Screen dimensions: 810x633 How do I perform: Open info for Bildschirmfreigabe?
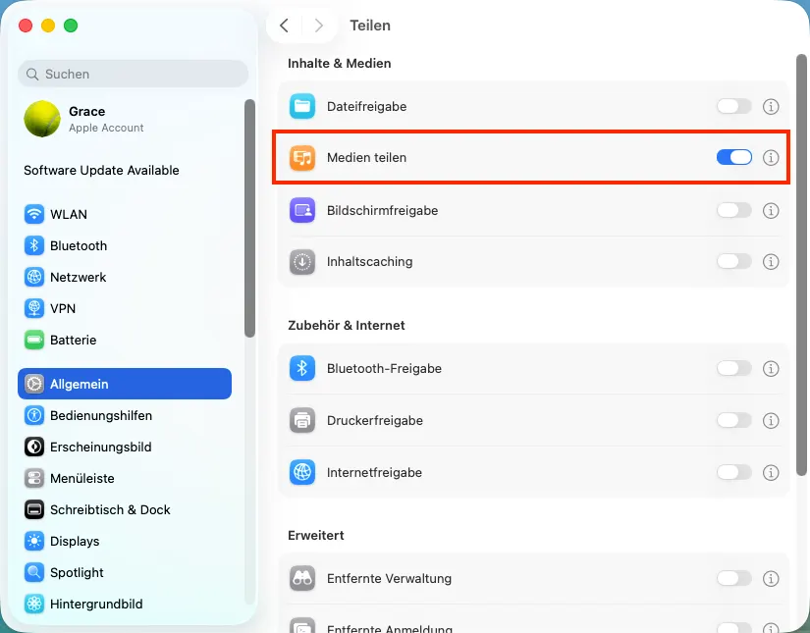pyautogui.click(x=771, y=210)
